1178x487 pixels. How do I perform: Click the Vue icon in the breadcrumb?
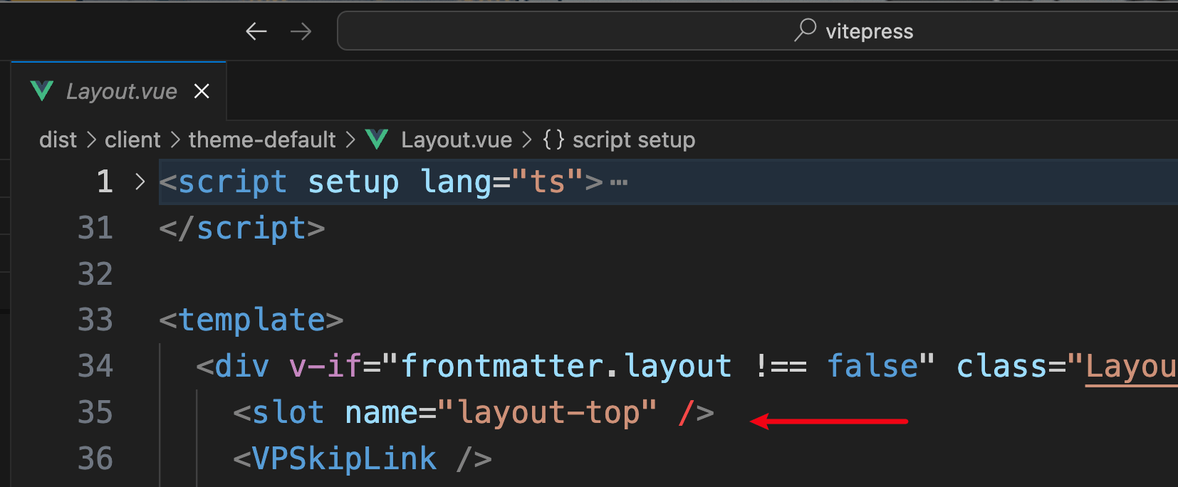[377, 140]
